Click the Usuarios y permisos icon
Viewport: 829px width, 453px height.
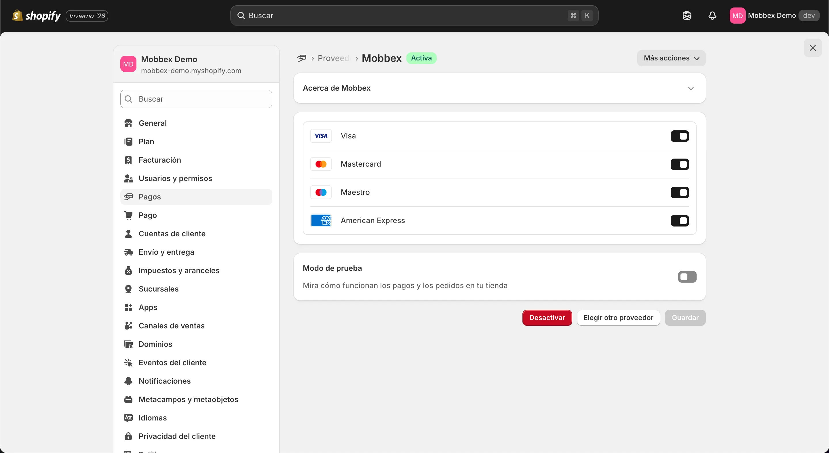[x=128, y=178]
